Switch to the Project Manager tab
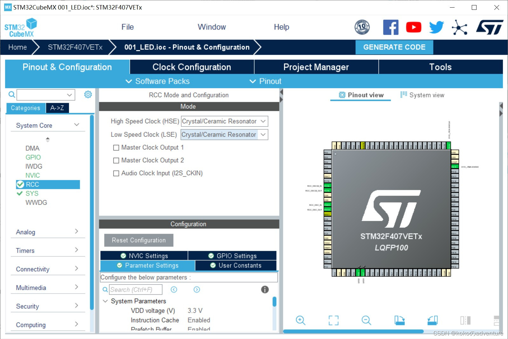This screenshot has height=339, width=508. coord(316,67)
